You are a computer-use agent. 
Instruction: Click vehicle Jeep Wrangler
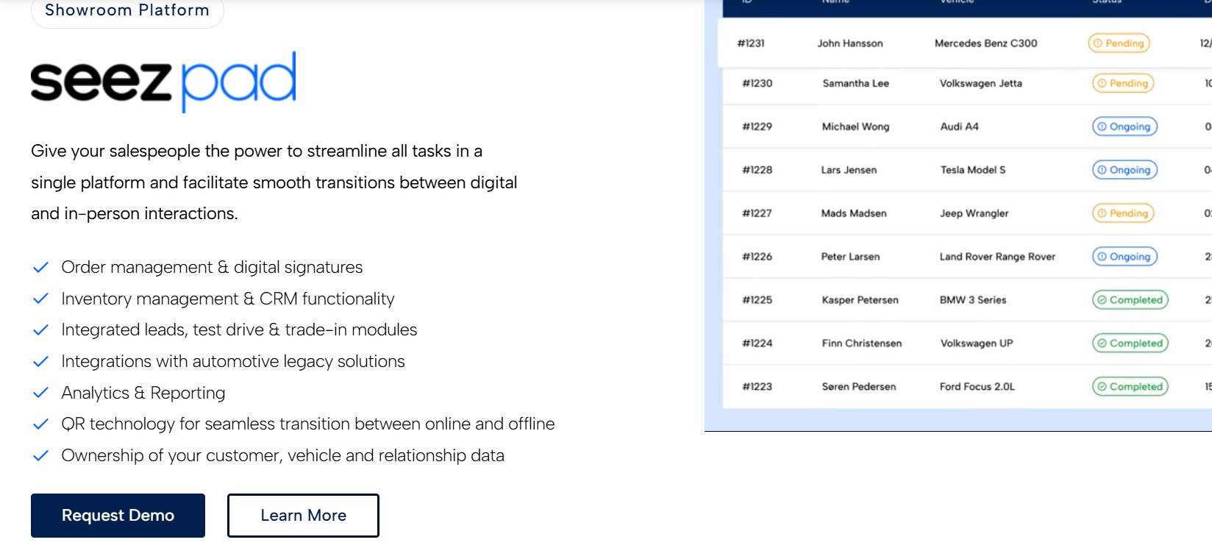coord(974,213)
